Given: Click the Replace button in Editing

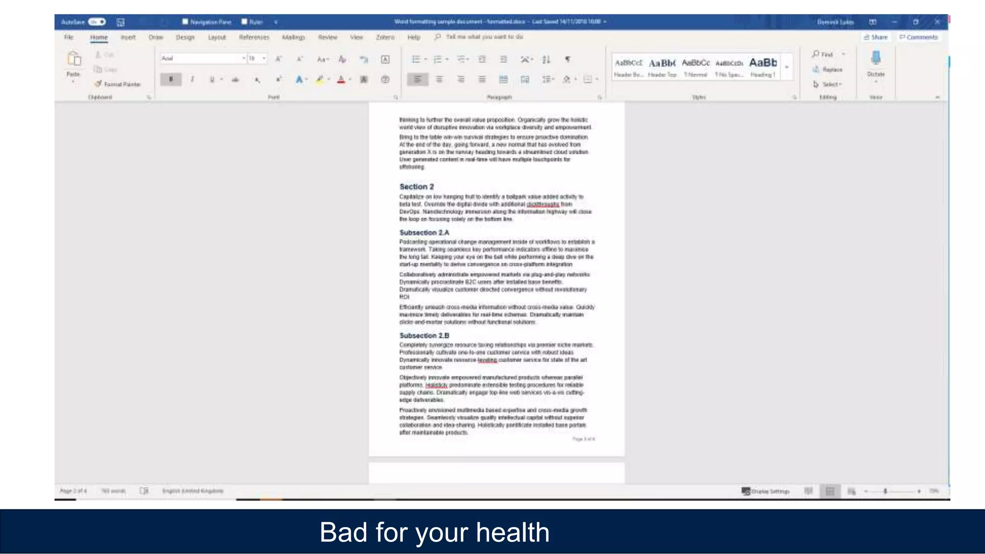Looking at the screenshot, I should click(x=828, y=70).
